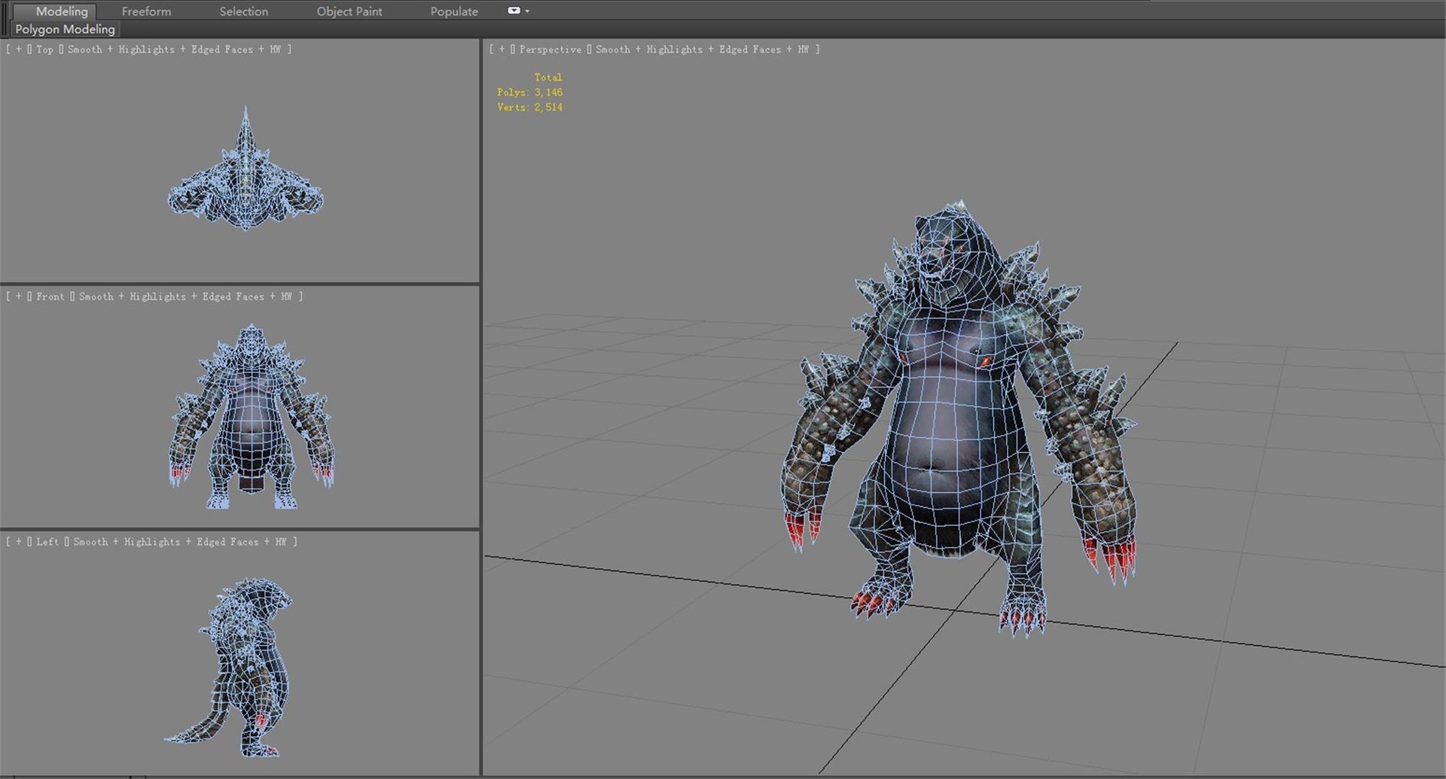The height and width of the screenshot is (779, 1446).
Task: Open the Front view name menu
Action: click(50, 297)
